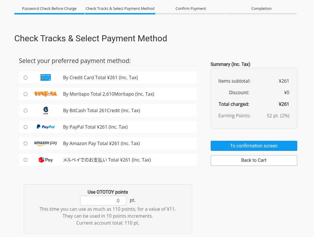Click the Merpay logo icon
The image size is (314, 237).
pyautogui.click(x=46, y=160)
